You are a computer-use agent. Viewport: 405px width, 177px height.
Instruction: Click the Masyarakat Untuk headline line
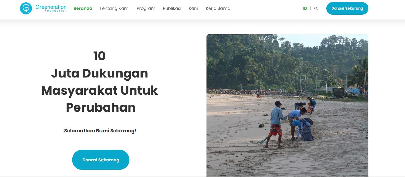99,91
